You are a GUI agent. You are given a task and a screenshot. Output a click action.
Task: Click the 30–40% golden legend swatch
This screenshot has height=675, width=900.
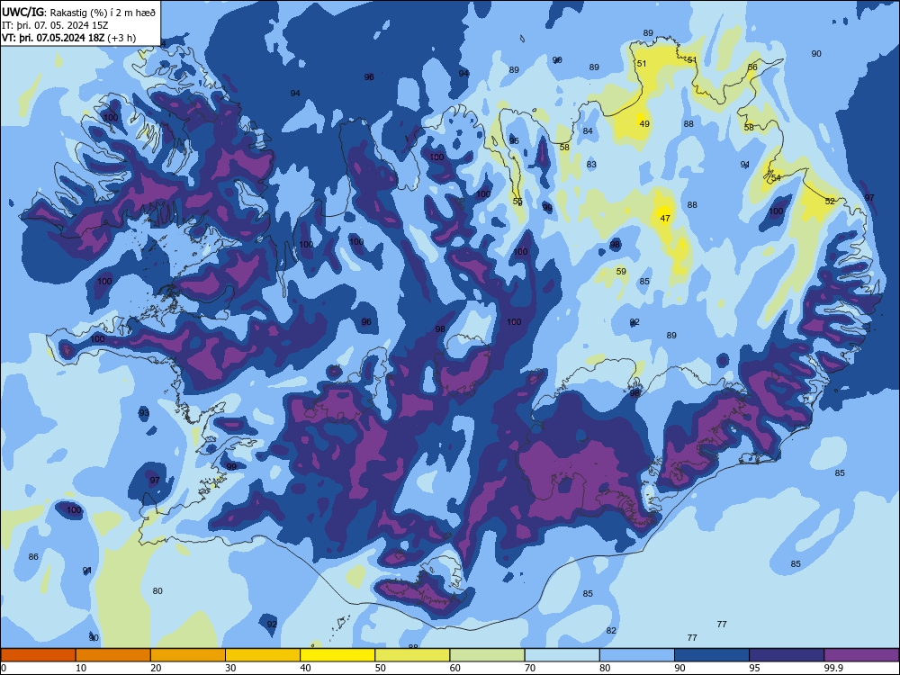coord(263,655)
